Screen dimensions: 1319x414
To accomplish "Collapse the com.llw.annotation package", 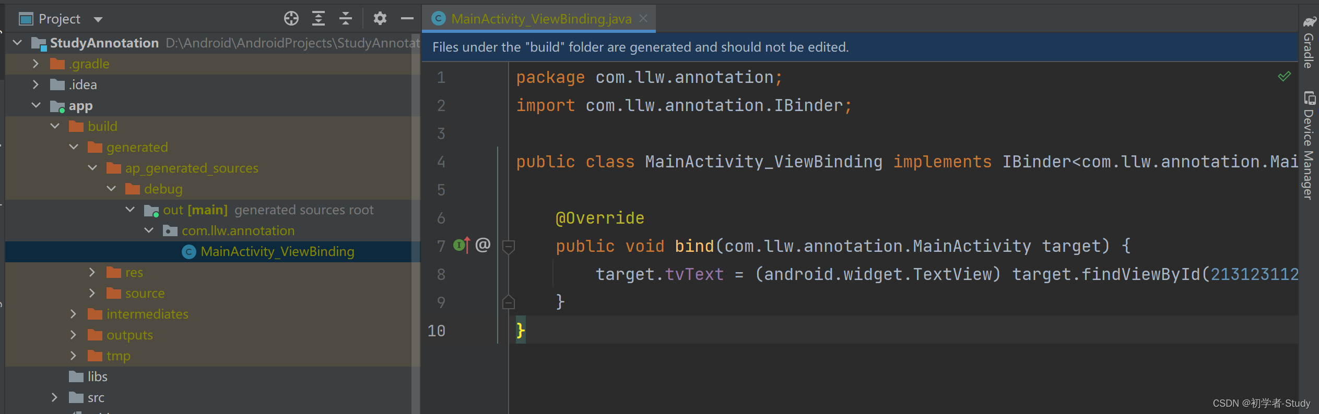I will [x=149, y=230].
